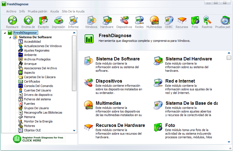Open the Prueba patrón menu
233x151 pixels.
(x=38, y=11)
